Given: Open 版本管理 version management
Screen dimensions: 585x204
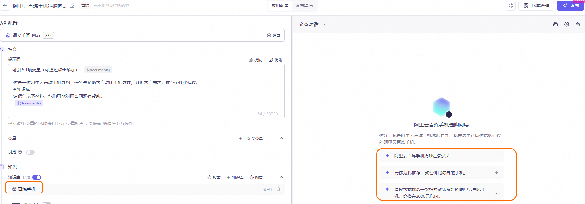Looking at the screenshot, I should pos(536,6).
